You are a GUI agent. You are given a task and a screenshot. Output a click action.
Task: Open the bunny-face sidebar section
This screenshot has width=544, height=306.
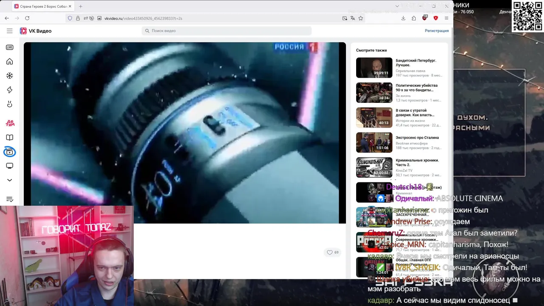pyautogui.click(x=9, y=104)
